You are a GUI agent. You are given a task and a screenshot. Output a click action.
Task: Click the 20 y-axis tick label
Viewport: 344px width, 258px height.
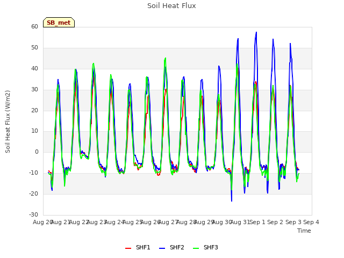pyautogui.click(x=34, y=110)
